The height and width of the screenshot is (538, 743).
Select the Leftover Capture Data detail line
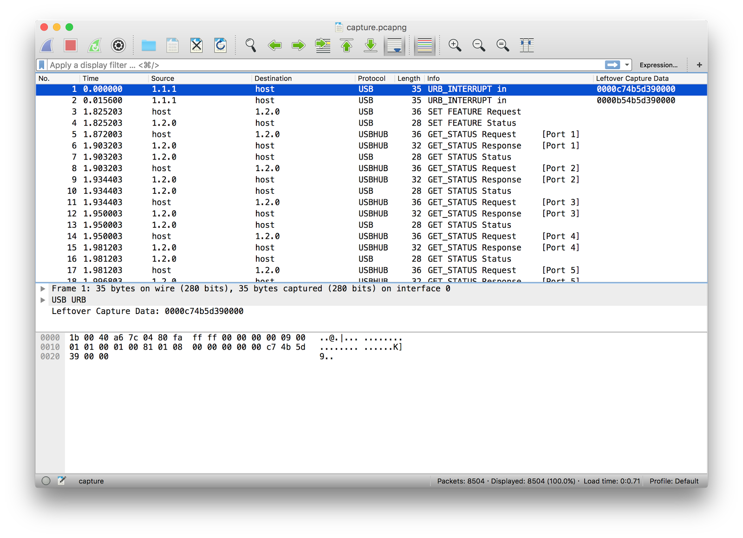click(x=371, y=311)
